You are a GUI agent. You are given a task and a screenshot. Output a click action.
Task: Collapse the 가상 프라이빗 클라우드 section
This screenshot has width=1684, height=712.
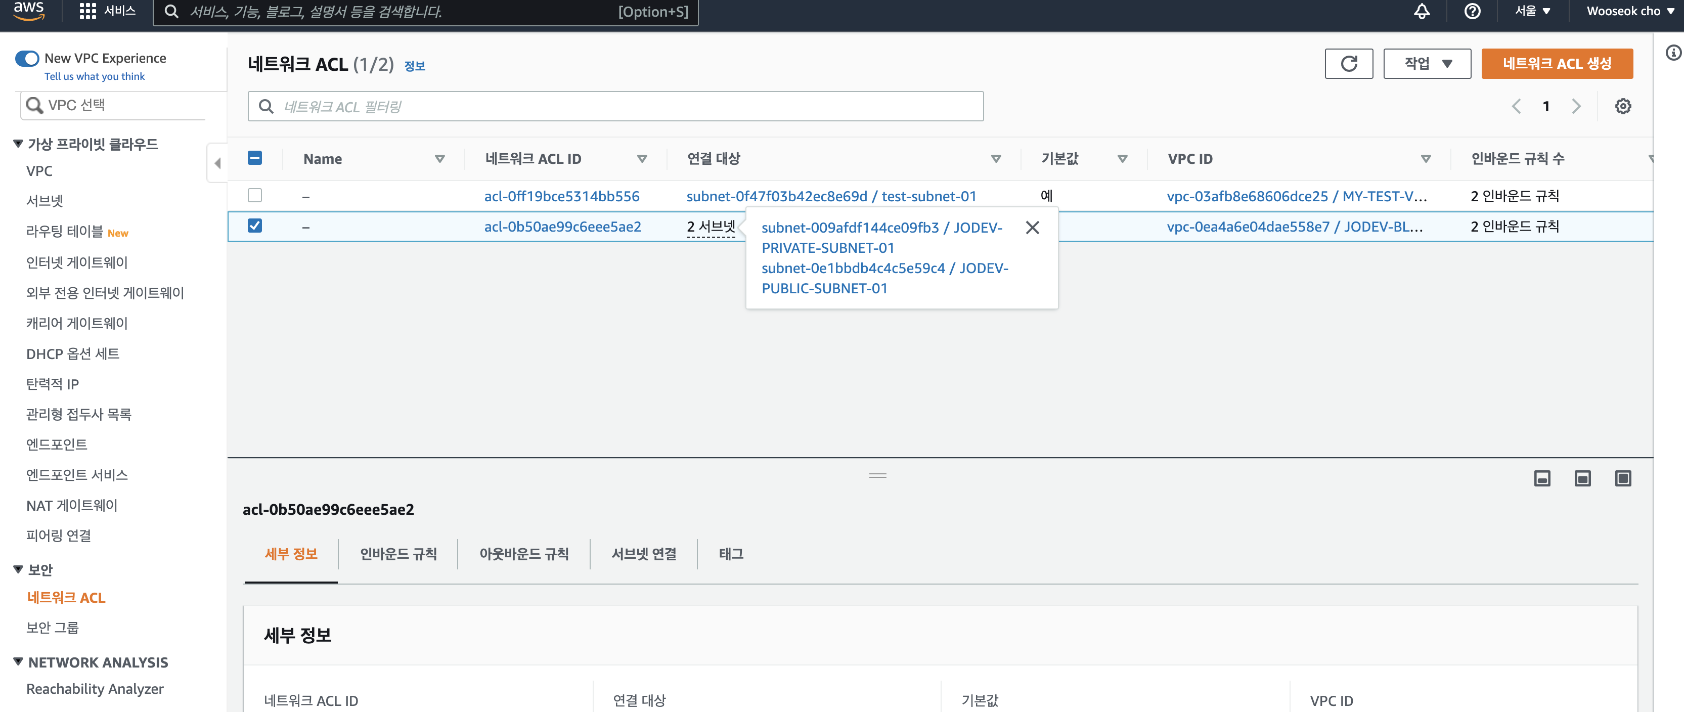tap(18, 144)
